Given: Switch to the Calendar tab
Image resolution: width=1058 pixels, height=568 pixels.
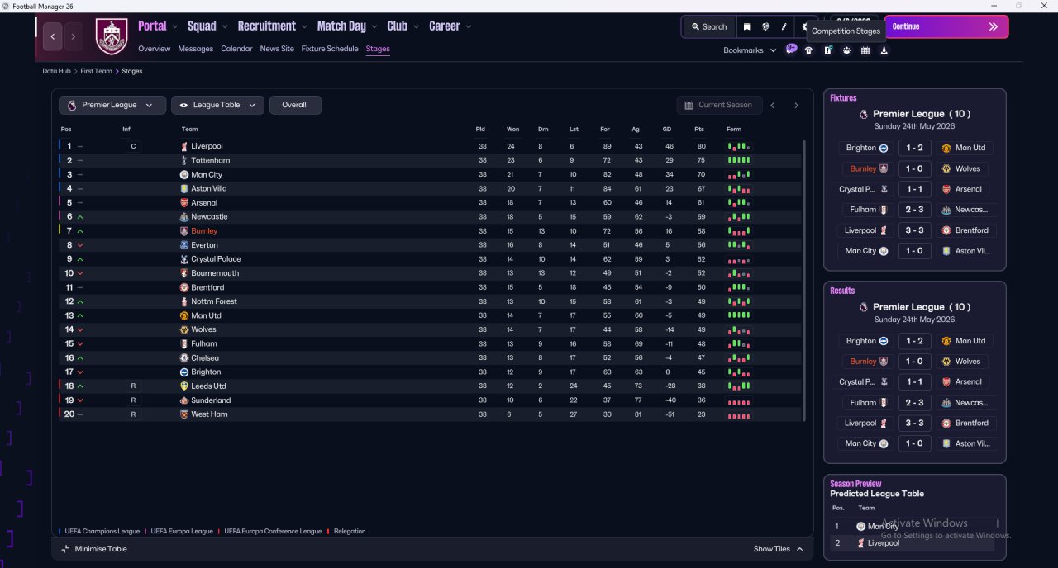Looking at the screenshot, I should click(236, 49).
